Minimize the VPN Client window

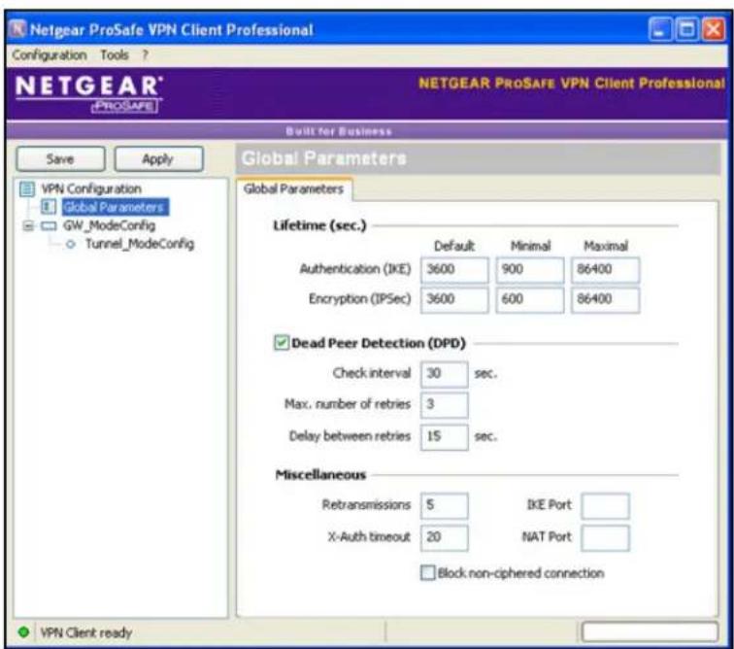tap(660, 30)
